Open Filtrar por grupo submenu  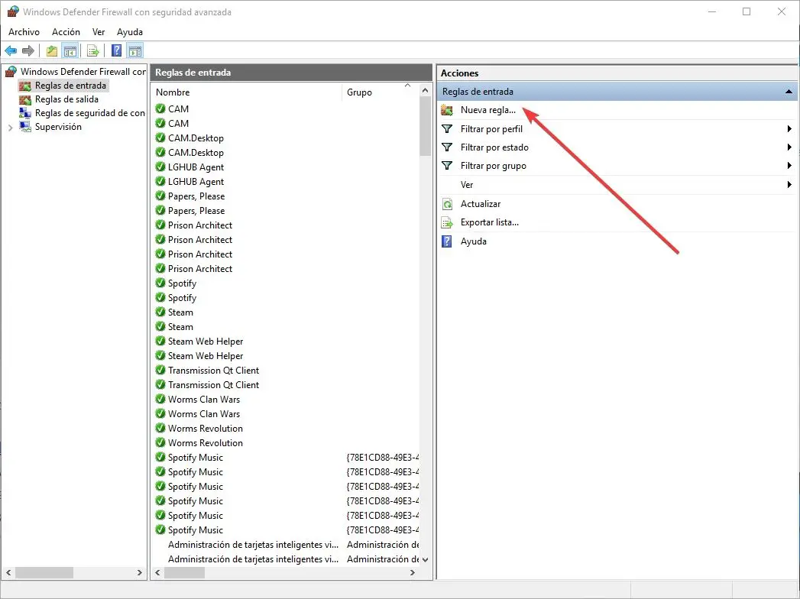(x=616, y=166)
